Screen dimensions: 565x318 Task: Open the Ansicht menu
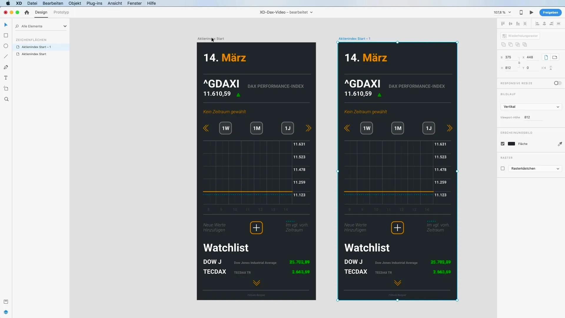click(x=115, y=3)
